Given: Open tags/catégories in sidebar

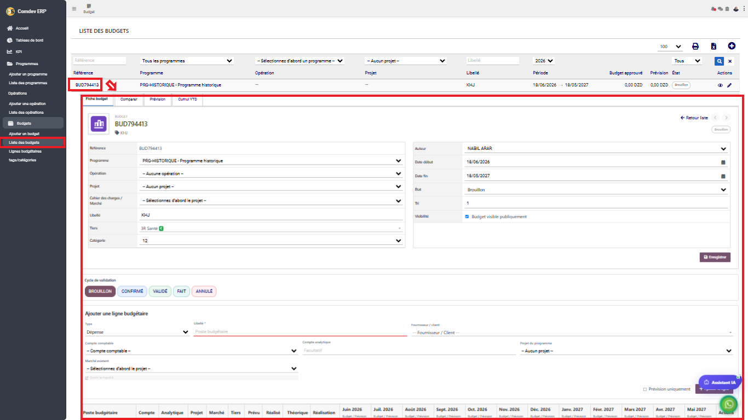Looking at the screenshot, I should click(22, 160).
